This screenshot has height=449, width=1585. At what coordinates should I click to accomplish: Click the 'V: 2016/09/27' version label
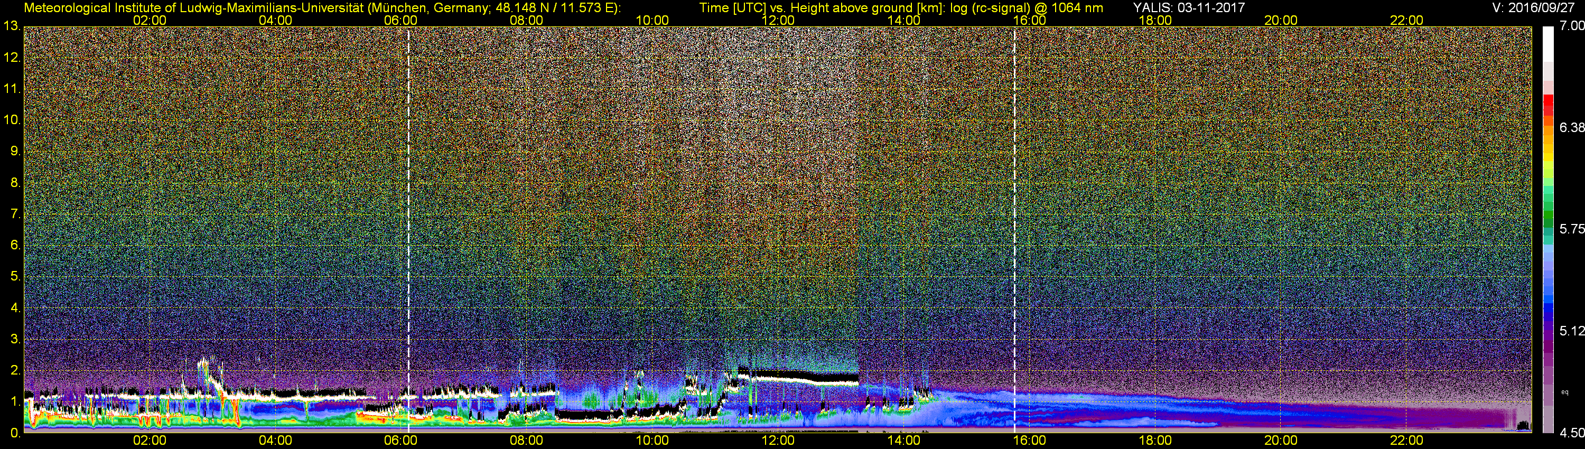[1532, 7]
